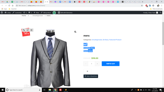Click the Chrome profile avatar
Screen dimensions: 164x92
point(158,6)
